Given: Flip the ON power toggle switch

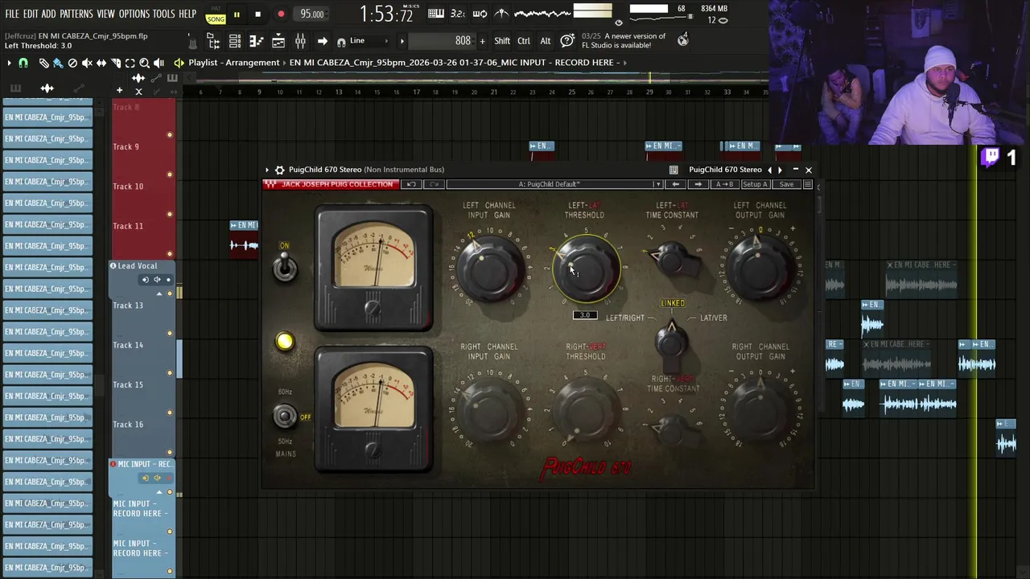Looking at the screenshot, I should pyautogui.click(x=284, y=267).
